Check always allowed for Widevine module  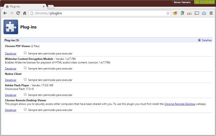pyautogui.click(x=25, y=68)
